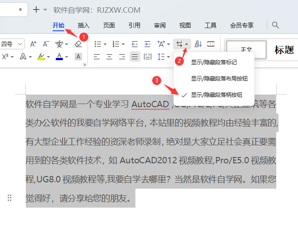Expand superscript dropdown arrow
The height and width of the screenshot is (228, 298).
12,57
